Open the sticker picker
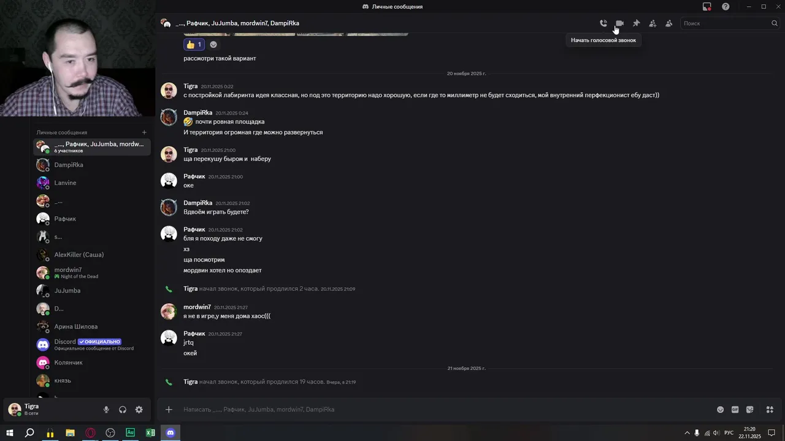The height and width of the screenshot is (441, 785). [x=749, y=410]
